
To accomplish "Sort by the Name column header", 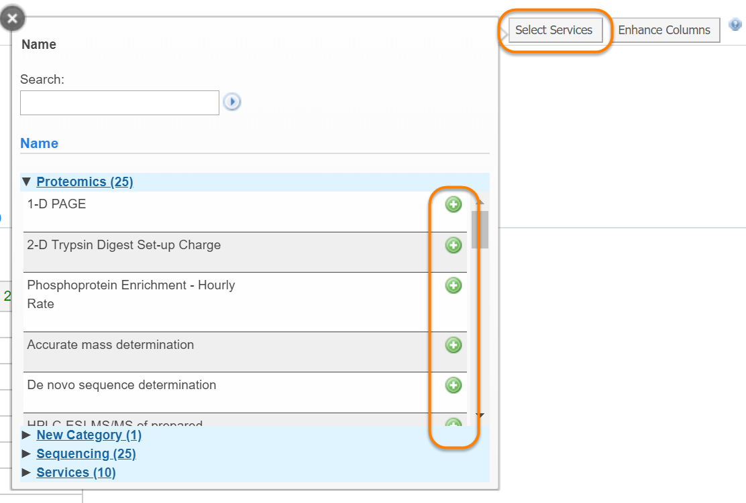I will [39, 143].
